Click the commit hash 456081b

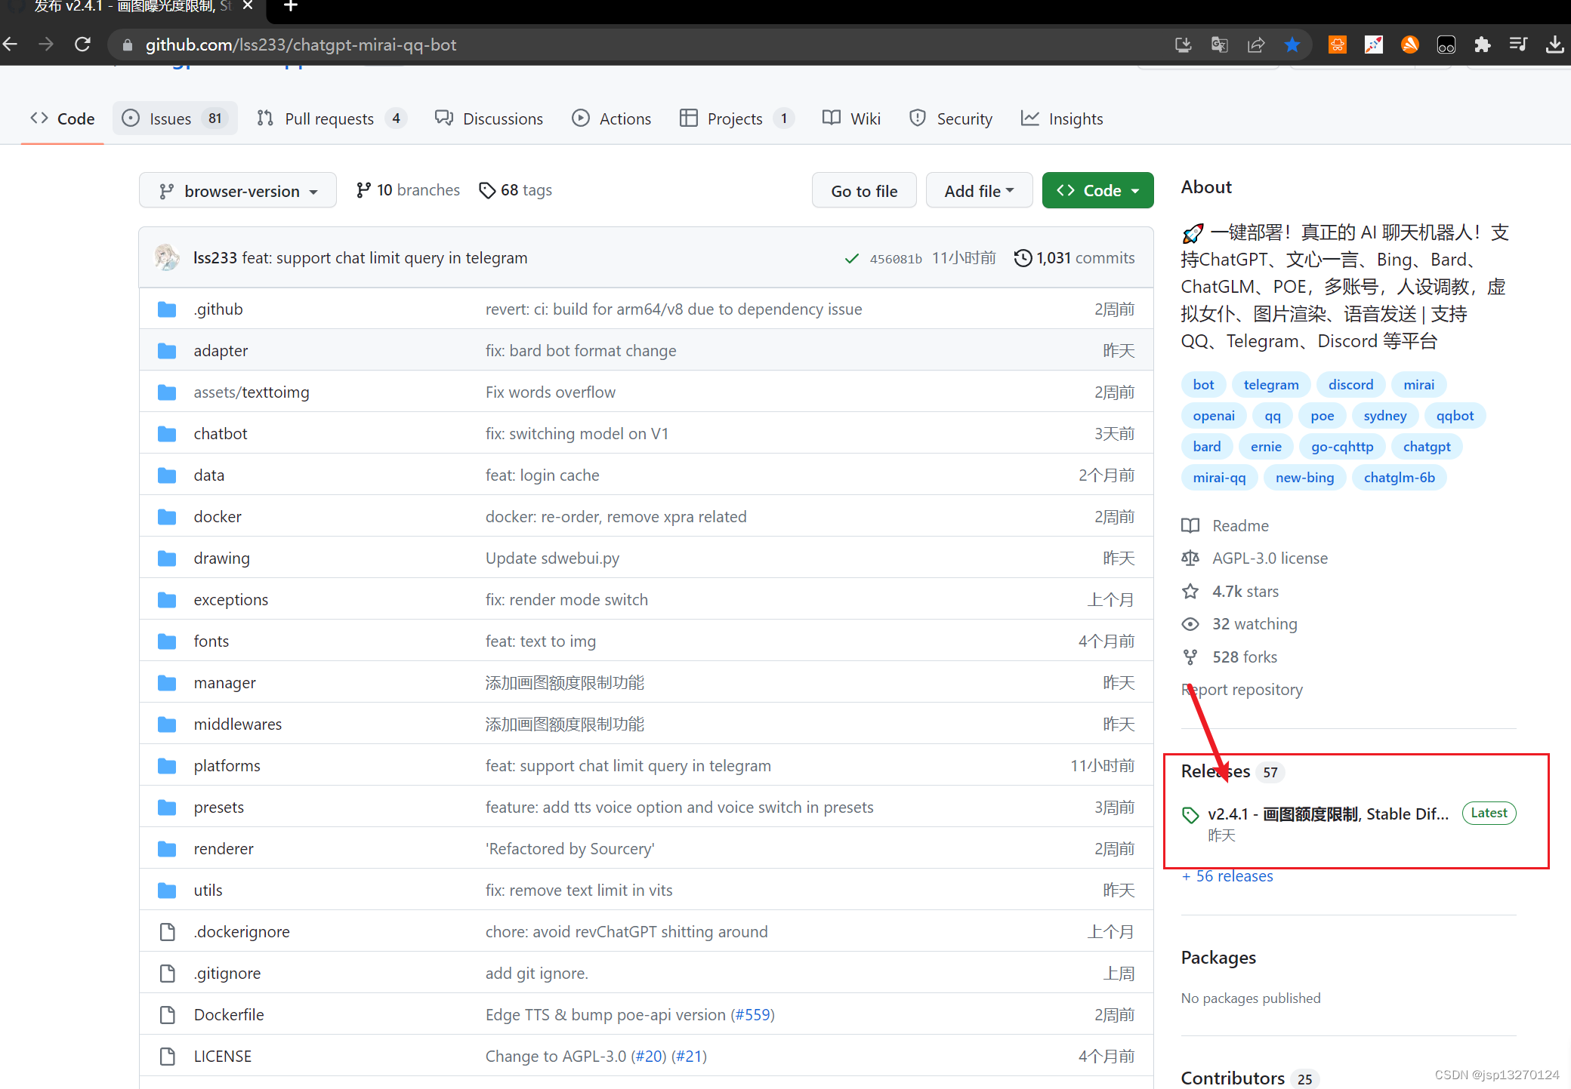pos(896,259)
